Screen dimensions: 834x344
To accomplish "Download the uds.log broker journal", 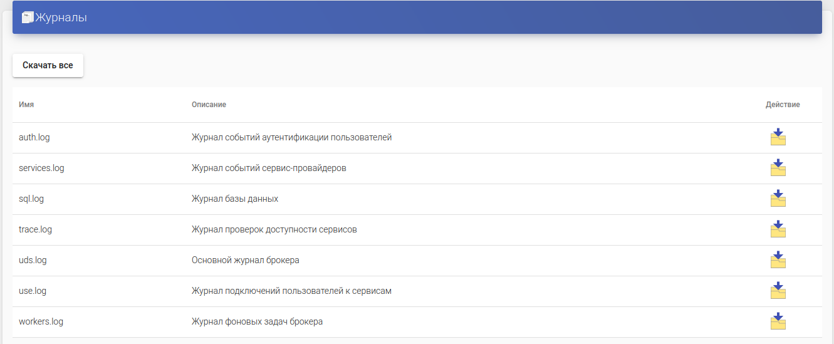I will click(778, 260).
